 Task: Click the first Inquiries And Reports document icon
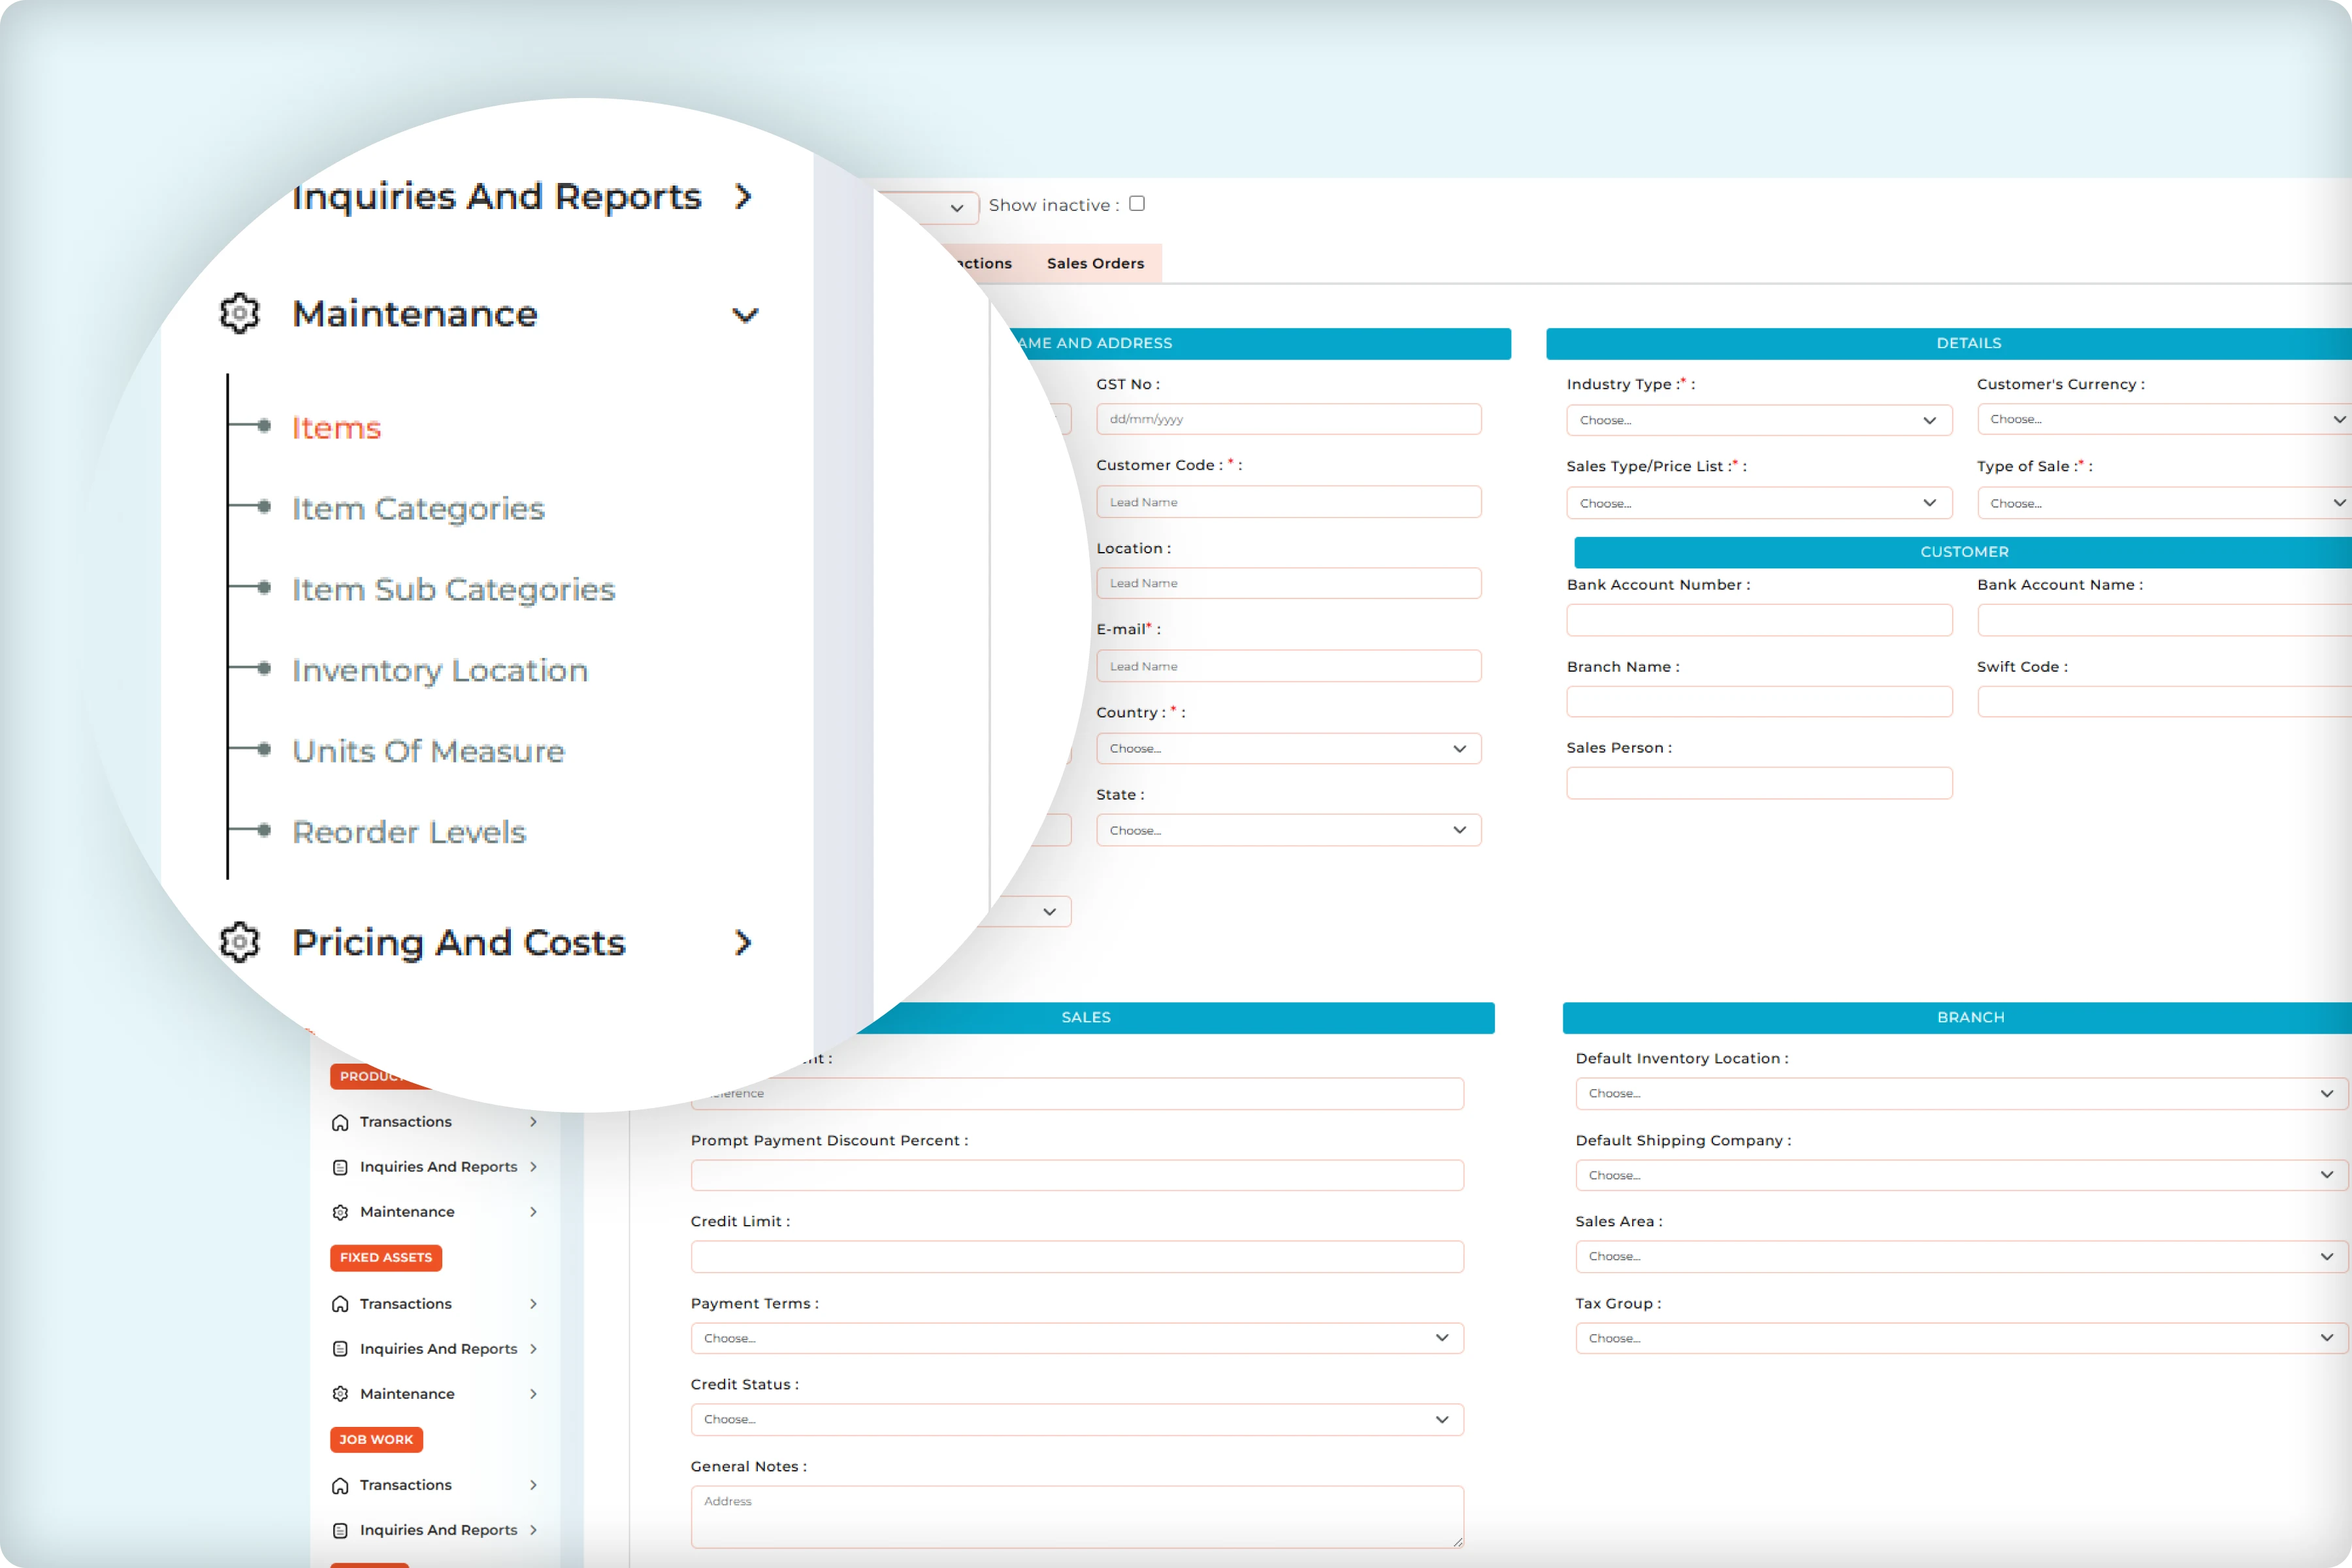click(341, 1167)
